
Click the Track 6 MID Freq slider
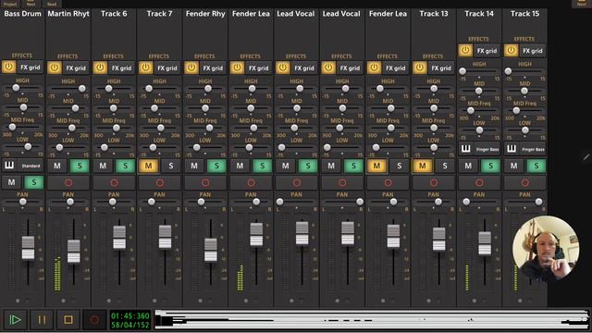click(x=114, y=128)
